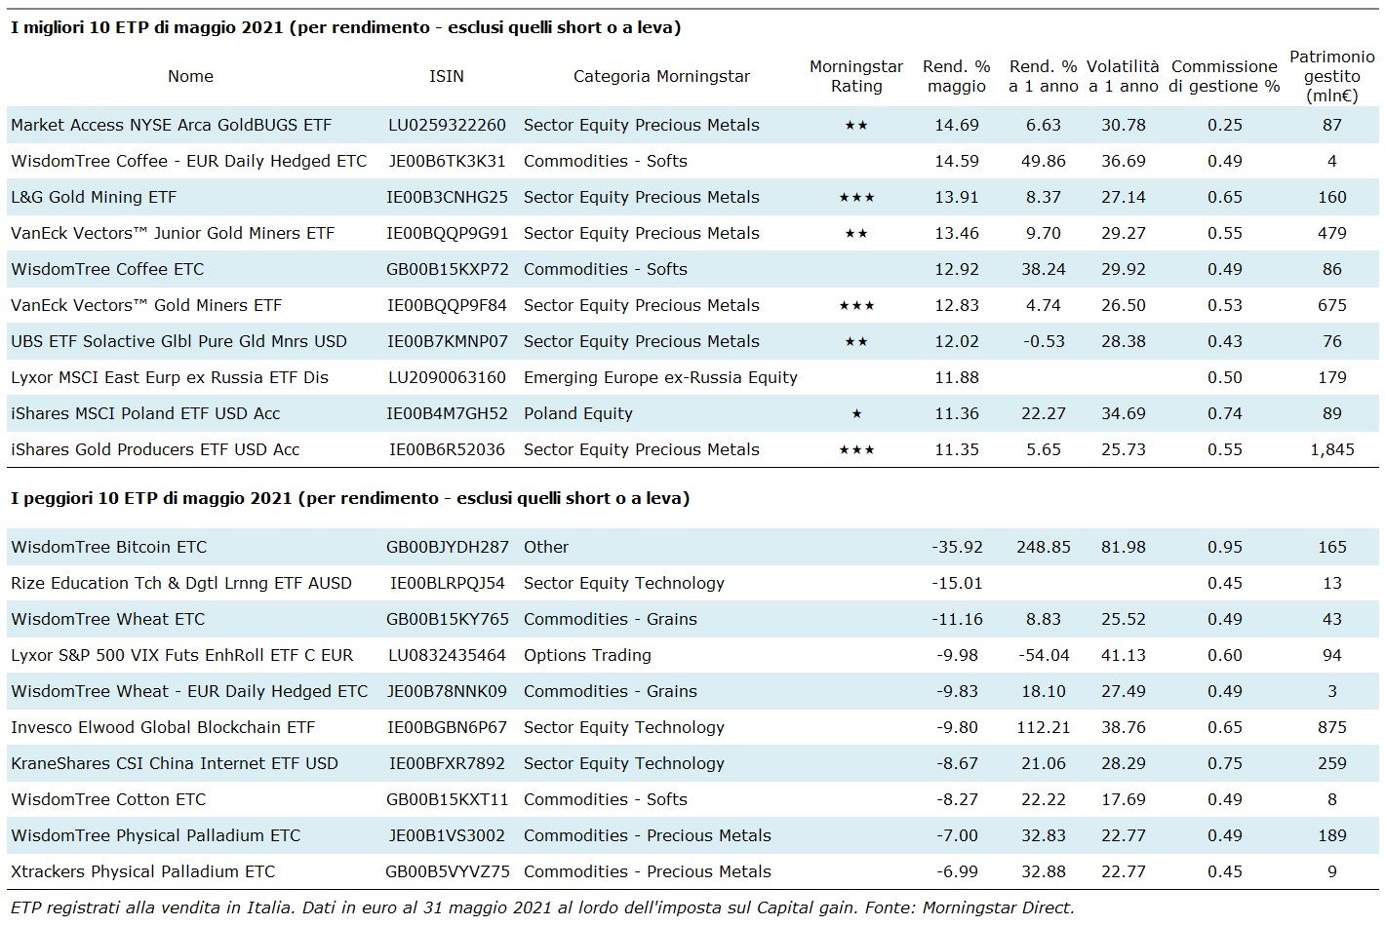This screenshot has height=926, width=1385.
Task: Click the 248.85 one-year return value
Action: coord(1043,547)
